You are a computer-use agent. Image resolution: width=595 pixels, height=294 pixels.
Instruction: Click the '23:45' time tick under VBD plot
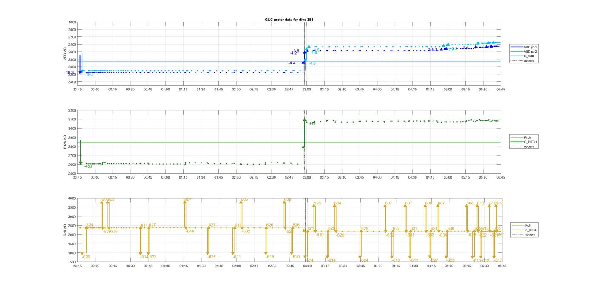pyautogui.click(x=77, y=90)
